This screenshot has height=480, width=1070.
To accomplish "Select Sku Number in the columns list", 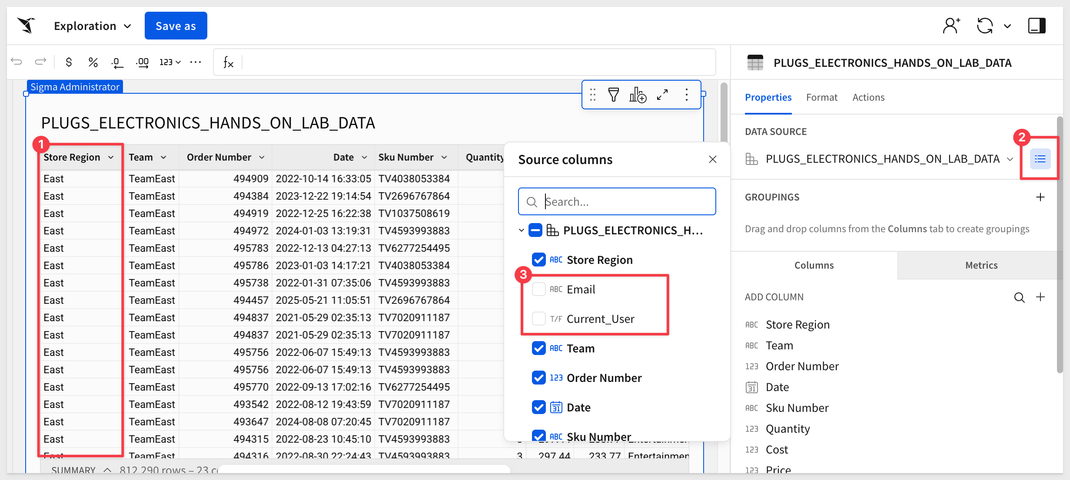I will [x=797, y=408].
